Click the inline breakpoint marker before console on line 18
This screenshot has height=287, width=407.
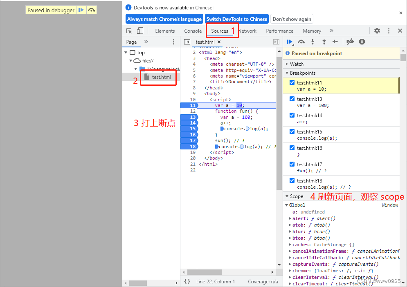[x=216, y=147]
